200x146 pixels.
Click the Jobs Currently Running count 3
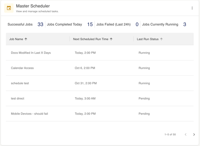(185, 24)
